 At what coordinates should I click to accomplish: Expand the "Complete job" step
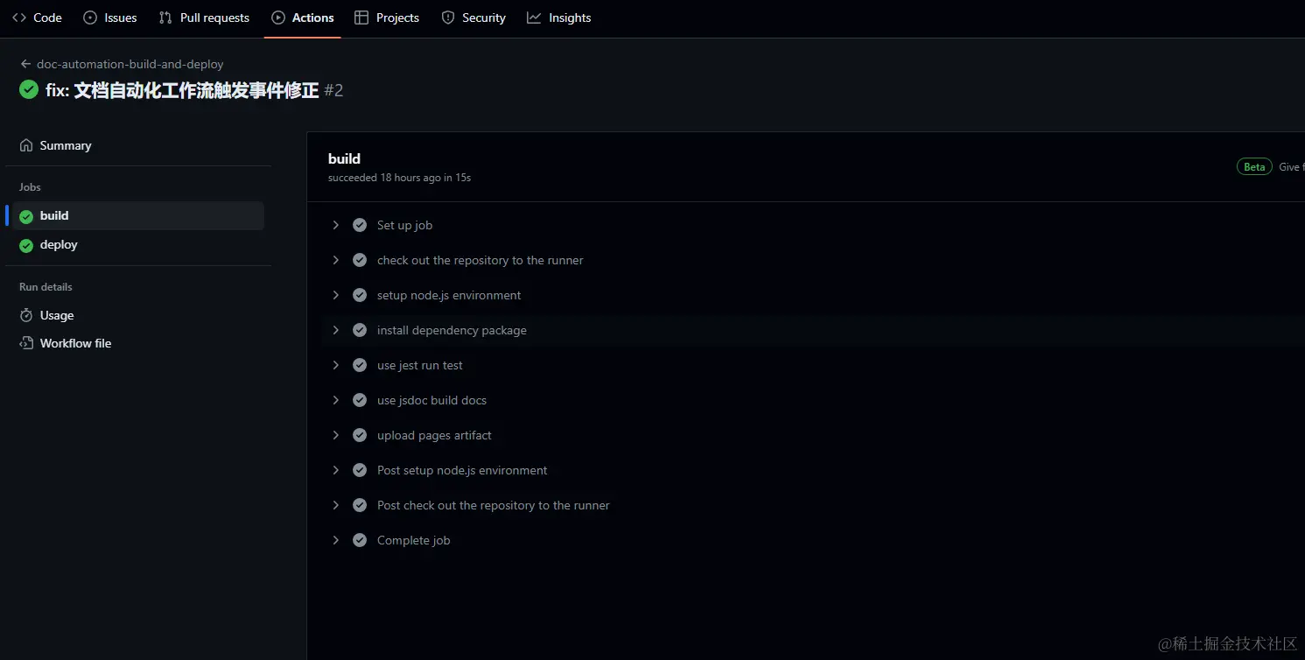tap(335, 540)
